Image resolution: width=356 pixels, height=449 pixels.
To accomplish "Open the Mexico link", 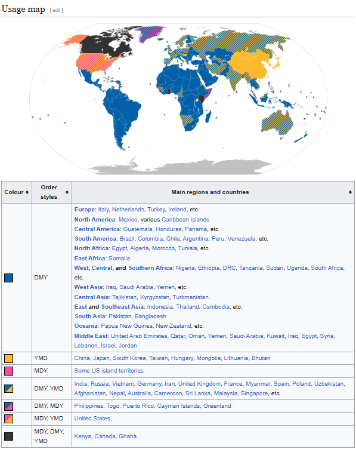I will pyautogui.click(x=128, y=219).
